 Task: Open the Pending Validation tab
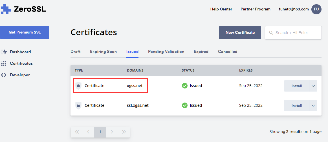(166, 52)
